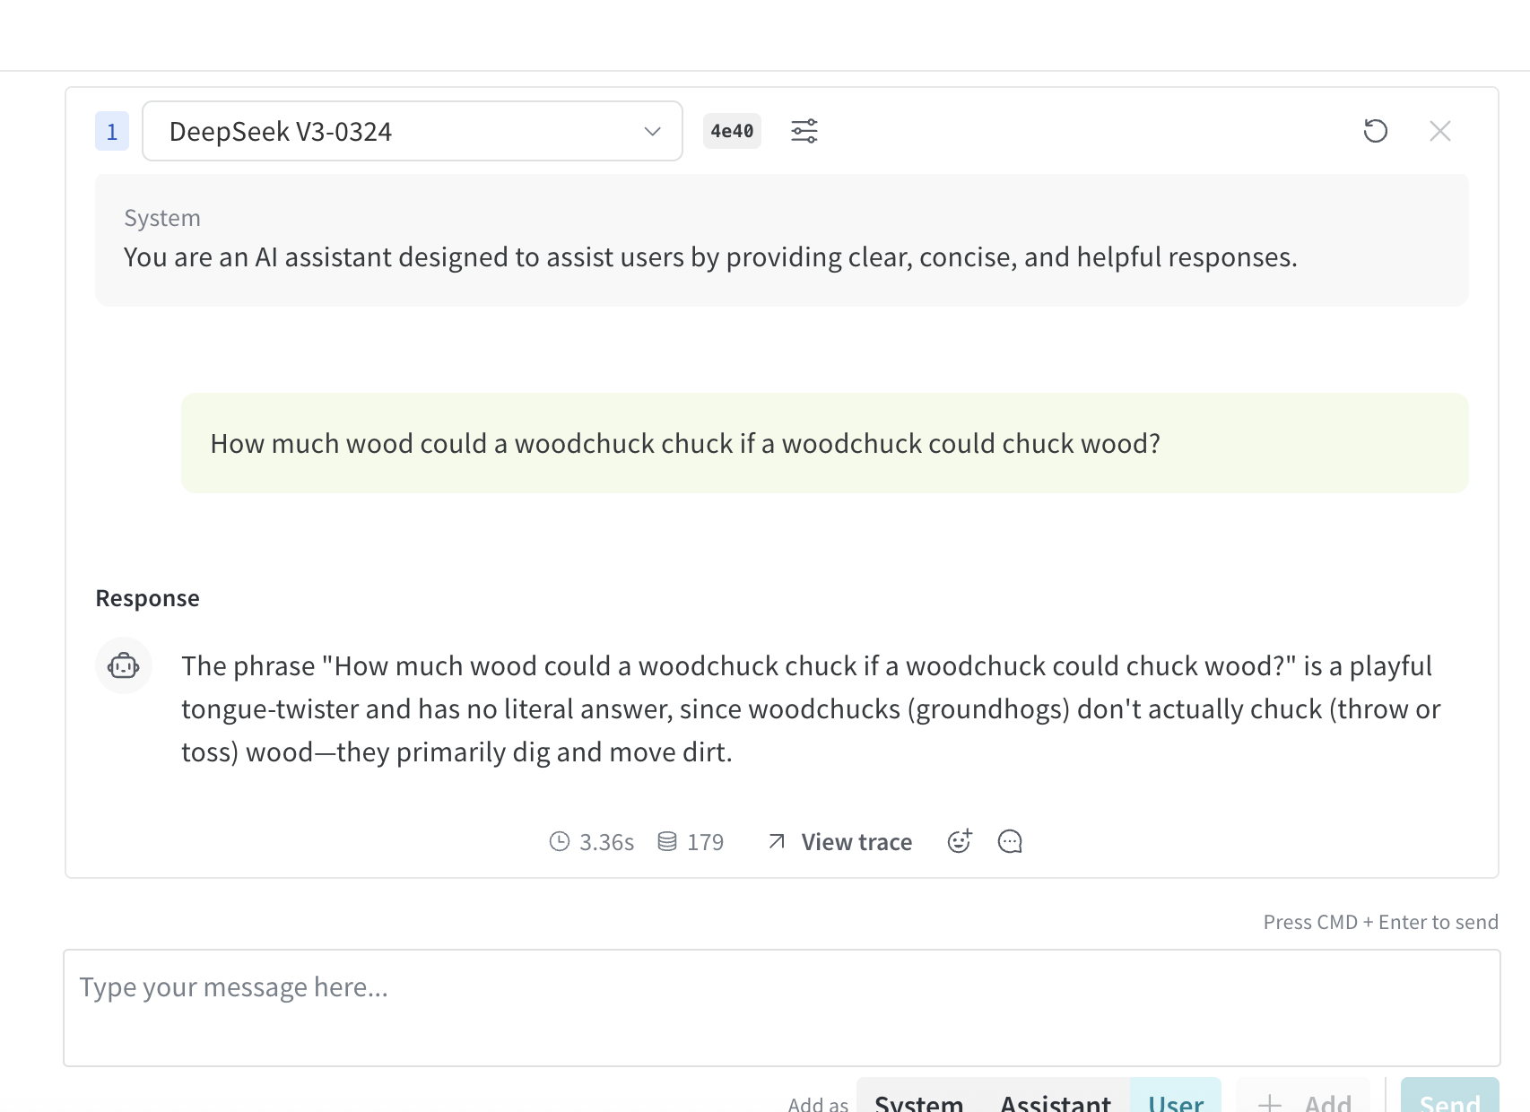Image resolution: width=1530 pixels, height=1112 pixels.
Task: Click the View trace arrow icon
Action: (777, 841)
